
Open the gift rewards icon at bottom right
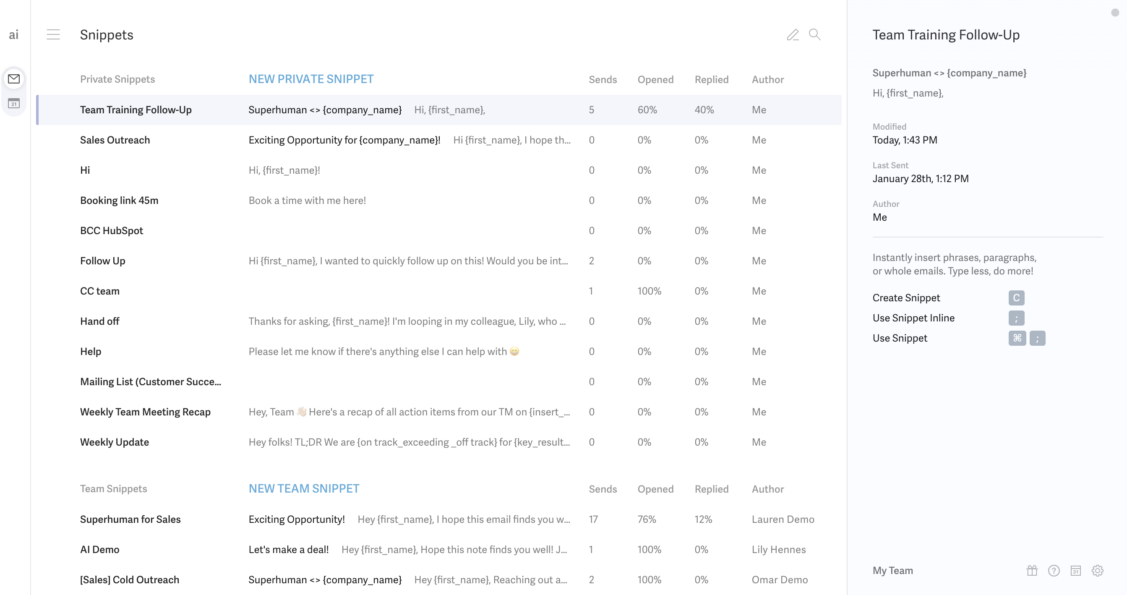tap(1032, 571)
